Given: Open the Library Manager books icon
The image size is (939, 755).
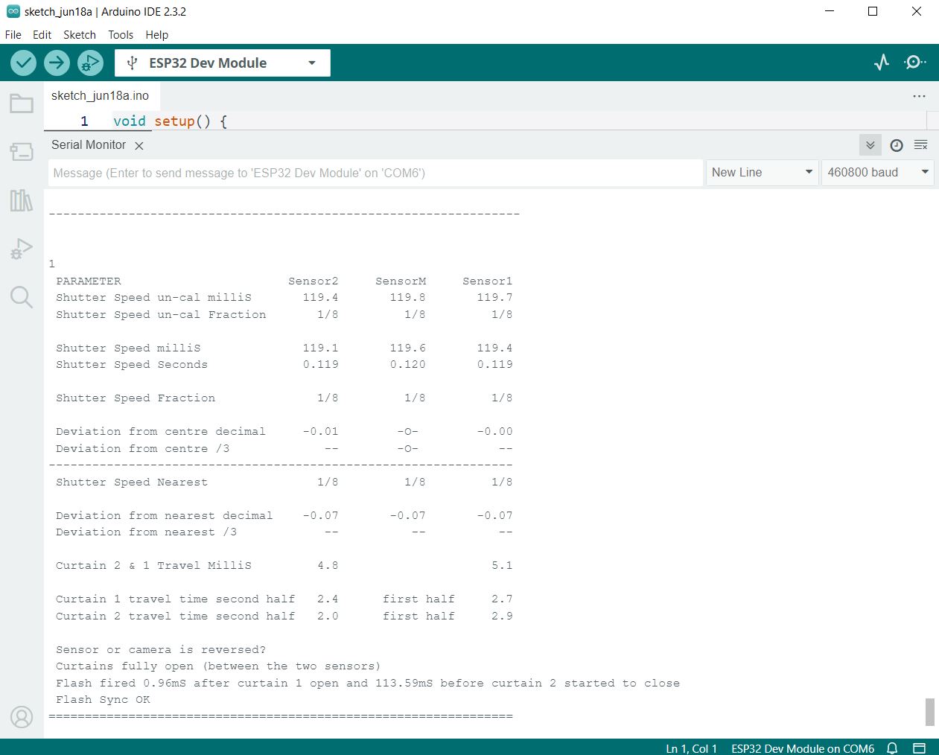Looking at the screenshot, I should [22, 200].
